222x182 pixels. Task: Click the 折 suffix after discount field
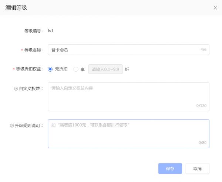[x=127, y=69]
